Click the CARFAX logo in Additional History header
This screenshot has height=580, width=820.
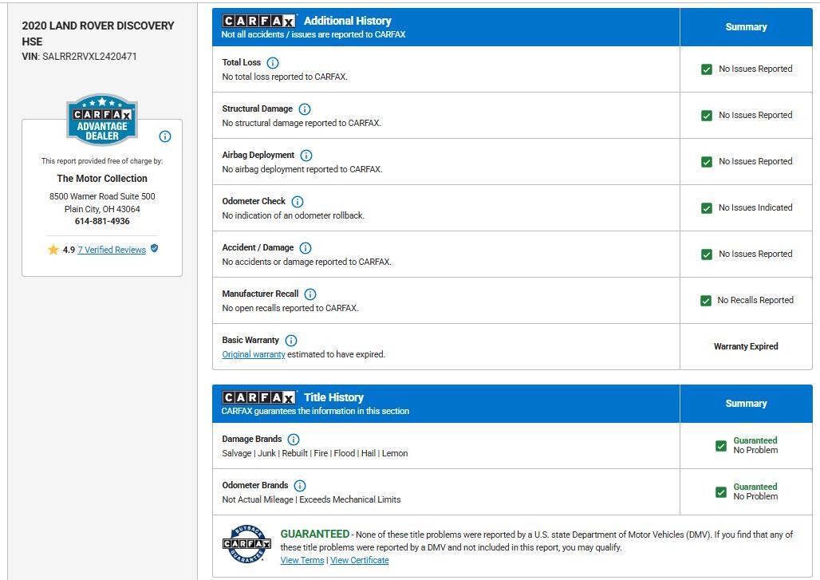point(259,21)
